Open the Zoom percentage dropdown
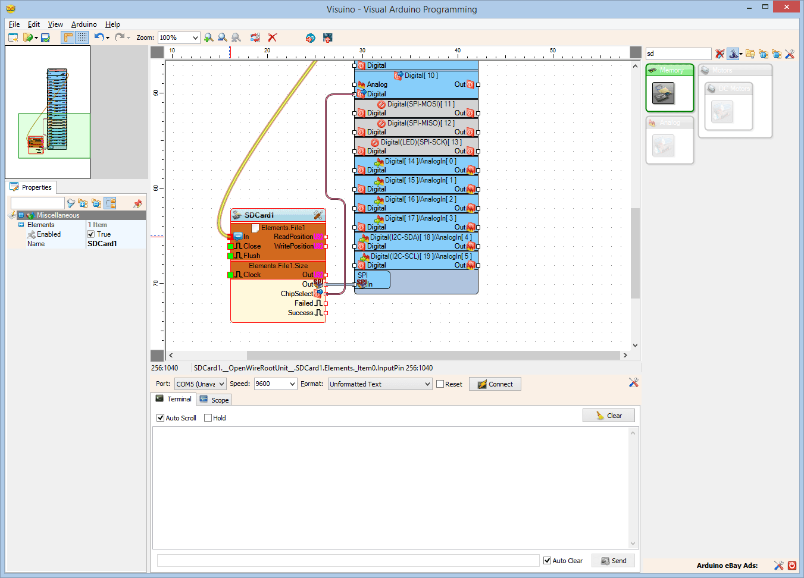The width and height of the screenshot is (804, 578). (x=179, y=37)
